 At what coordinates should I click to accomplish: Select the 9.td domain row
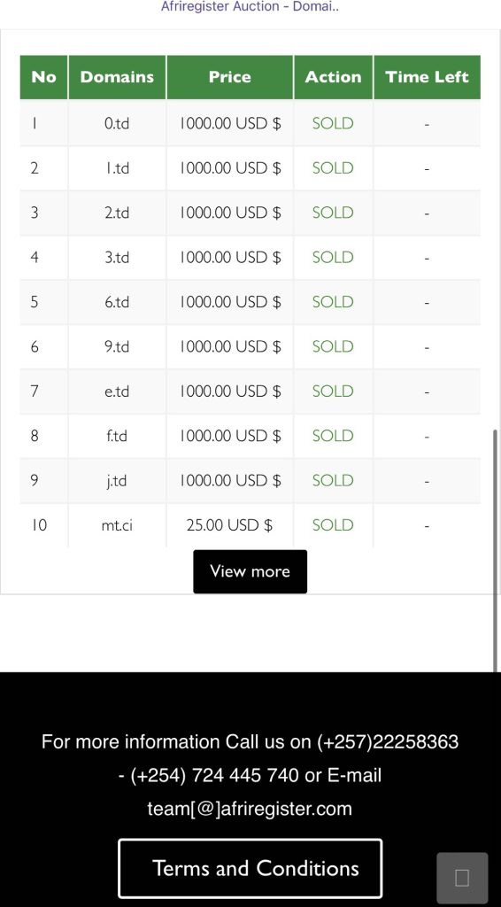tap(250, 346)
